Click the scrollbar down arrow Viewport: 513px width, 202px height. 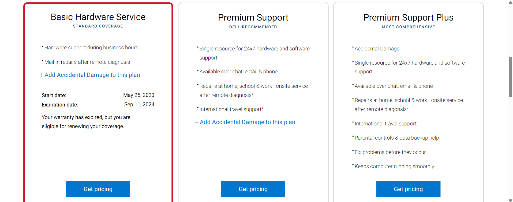point(510,200)
